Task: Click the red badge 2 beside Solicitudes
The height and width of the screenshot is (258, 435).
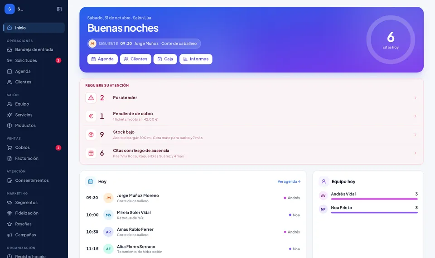Action: tap(58, 60)
